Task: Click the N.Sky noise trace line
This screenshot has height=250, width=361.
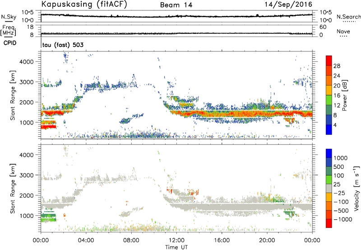Action: pyautogui.click(x=176, y=16)
